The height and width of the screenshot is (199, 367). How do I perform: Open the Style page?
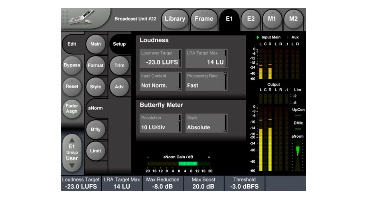(95, 87)
